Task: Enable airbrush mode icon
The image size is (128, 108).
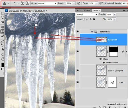Action: (x=101, y=3)
